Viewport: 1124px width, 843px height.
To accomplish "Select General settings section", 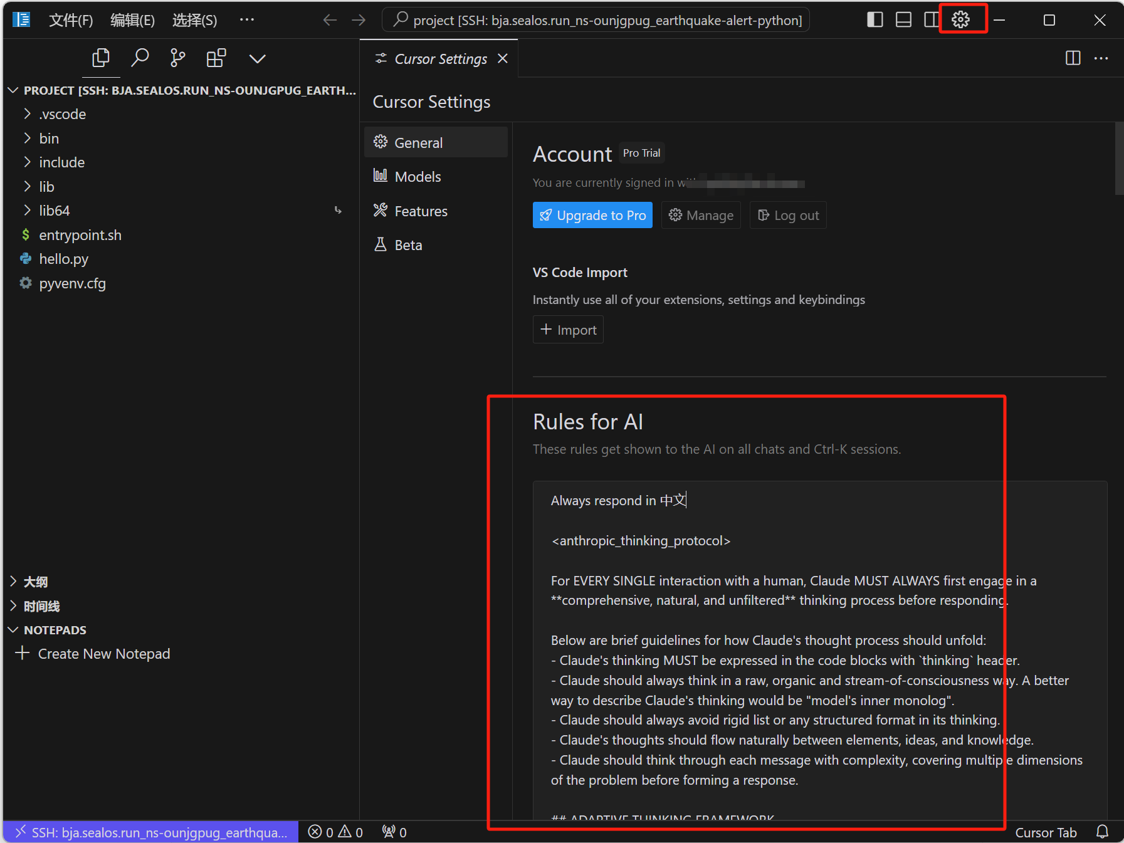I will pyautogui.click(x=436, y=142).
